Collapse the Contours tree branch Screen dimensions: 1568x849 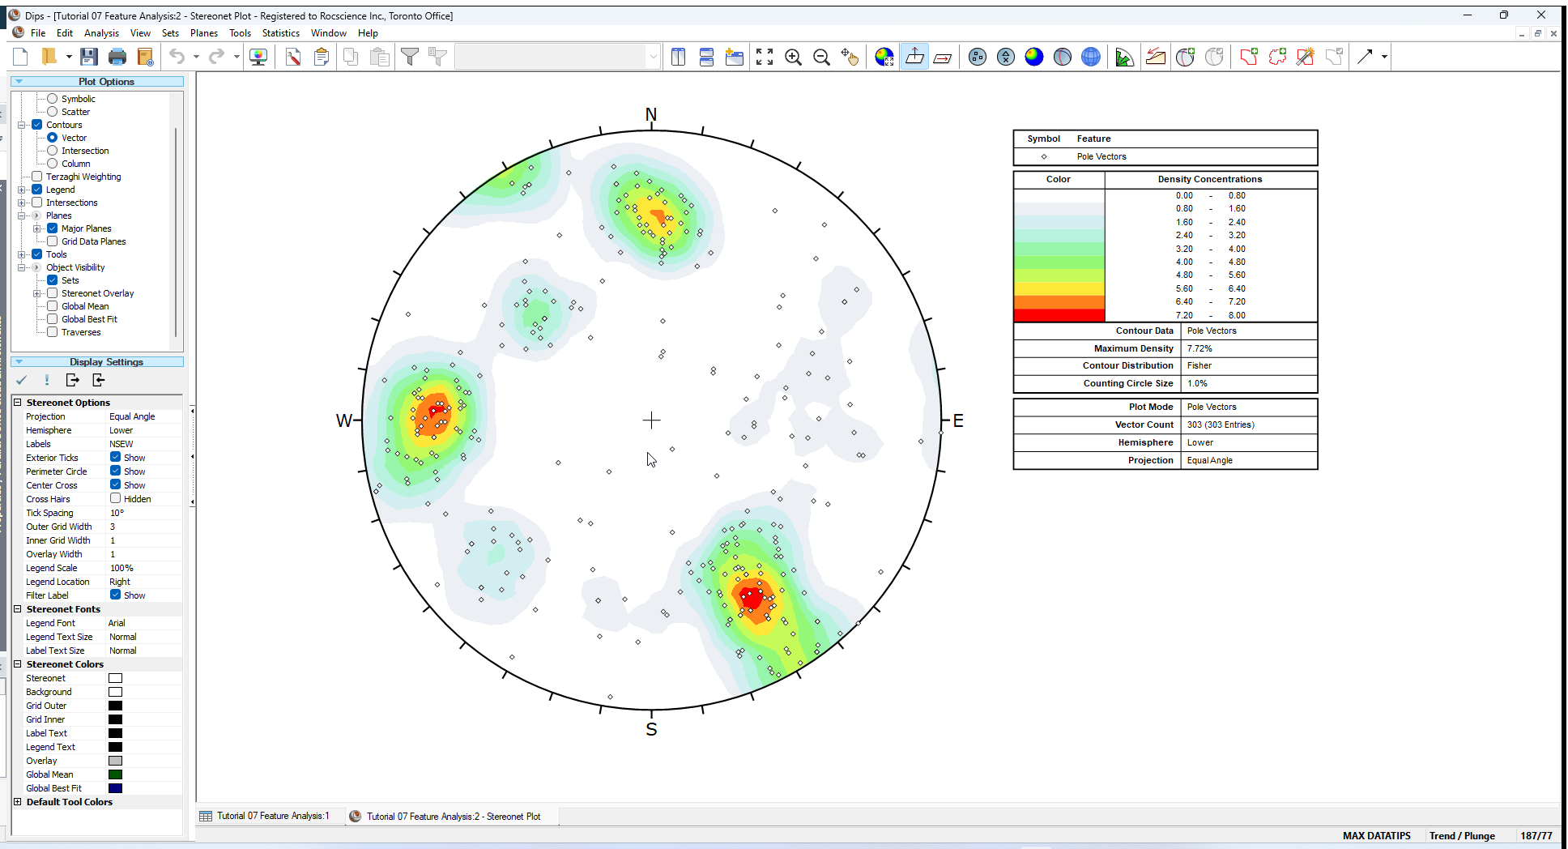click(22, 124)
